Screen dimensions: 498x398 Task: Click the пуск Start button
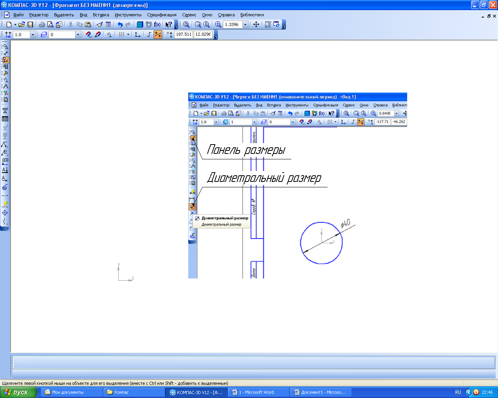pyautogui.click(x=18, y=392)
